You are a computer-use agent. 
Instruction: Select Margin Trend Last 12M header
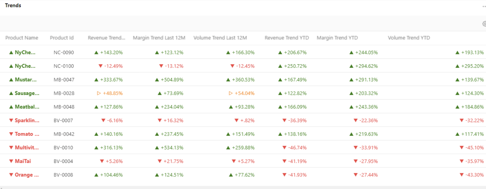click(159, 38)
